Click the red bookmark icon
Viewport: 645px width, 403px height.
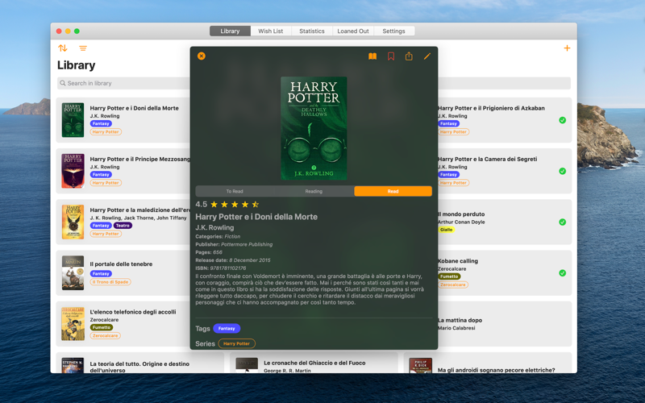pos(391,56)
